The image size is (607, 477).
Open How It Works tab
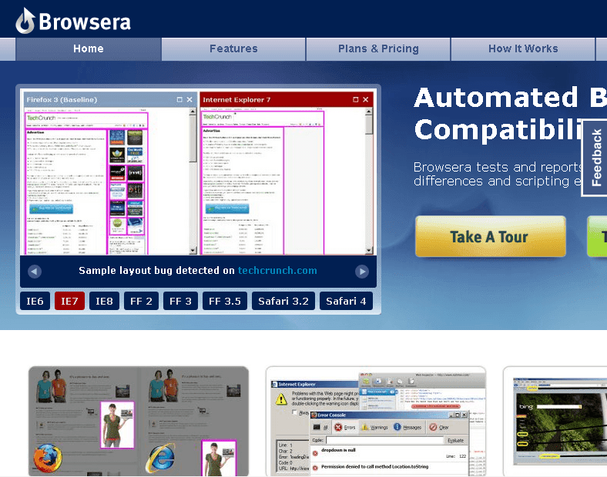(x=523, y=49)
